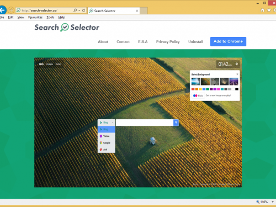Open the Contact page link
This screenshot has width=276, height=207.
pos(123,42)
